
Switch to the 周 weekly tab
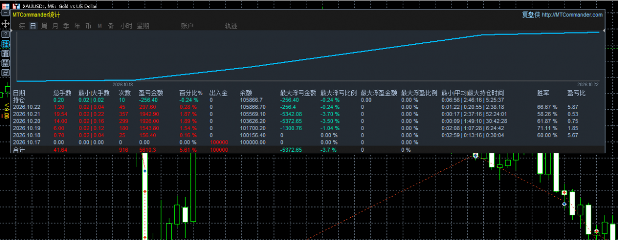[x=44, y=26]
